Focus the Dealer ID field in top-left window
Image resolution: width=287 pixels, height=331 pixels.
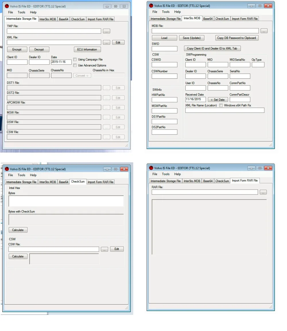(x=39, y=62)
